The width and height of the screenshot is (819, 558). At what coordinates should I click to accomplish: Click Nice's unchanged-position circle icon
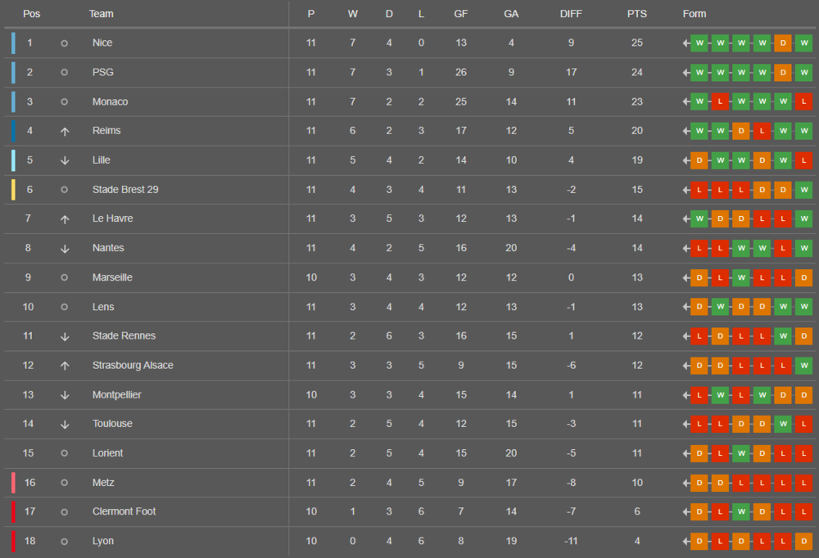point(64,43)
